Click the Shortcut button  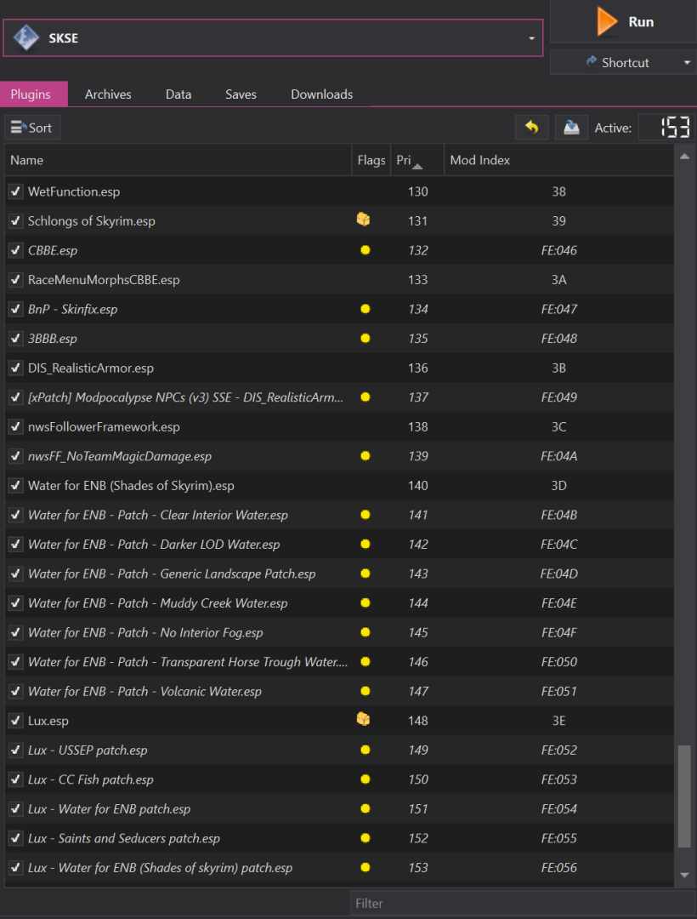point(623,62)
